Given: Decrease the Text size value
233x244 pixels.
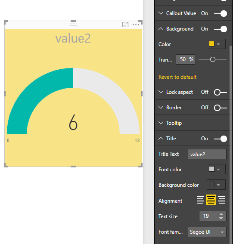Looking at the screenshot, I should click(x=221, y=218).
